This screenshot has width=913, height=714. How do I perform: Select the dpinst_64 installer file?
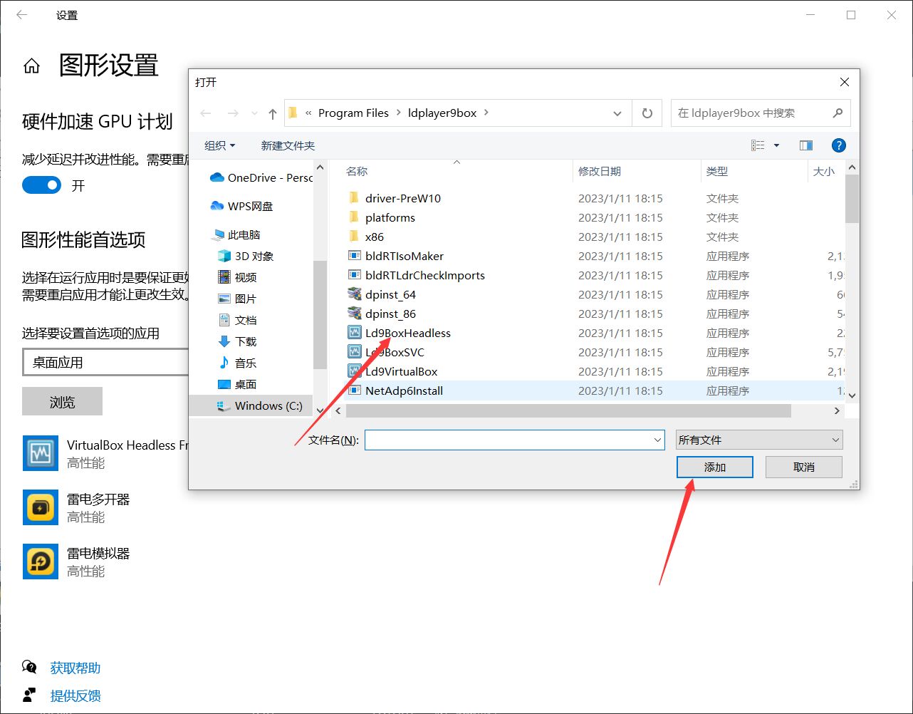point(390,294)
